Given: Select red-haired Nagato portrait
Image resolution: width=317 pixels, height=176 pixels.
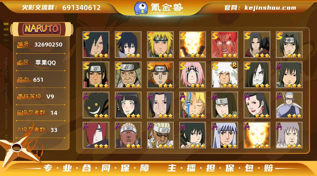Looking at the screenshot, I should tap(96, 135).
